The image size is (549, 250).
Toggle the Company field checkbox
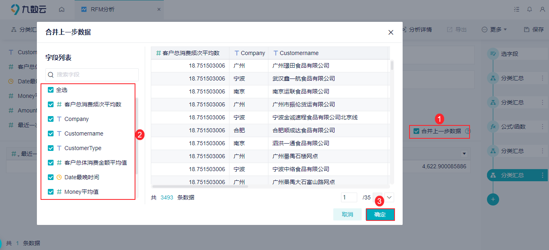[x=51, y=119]
